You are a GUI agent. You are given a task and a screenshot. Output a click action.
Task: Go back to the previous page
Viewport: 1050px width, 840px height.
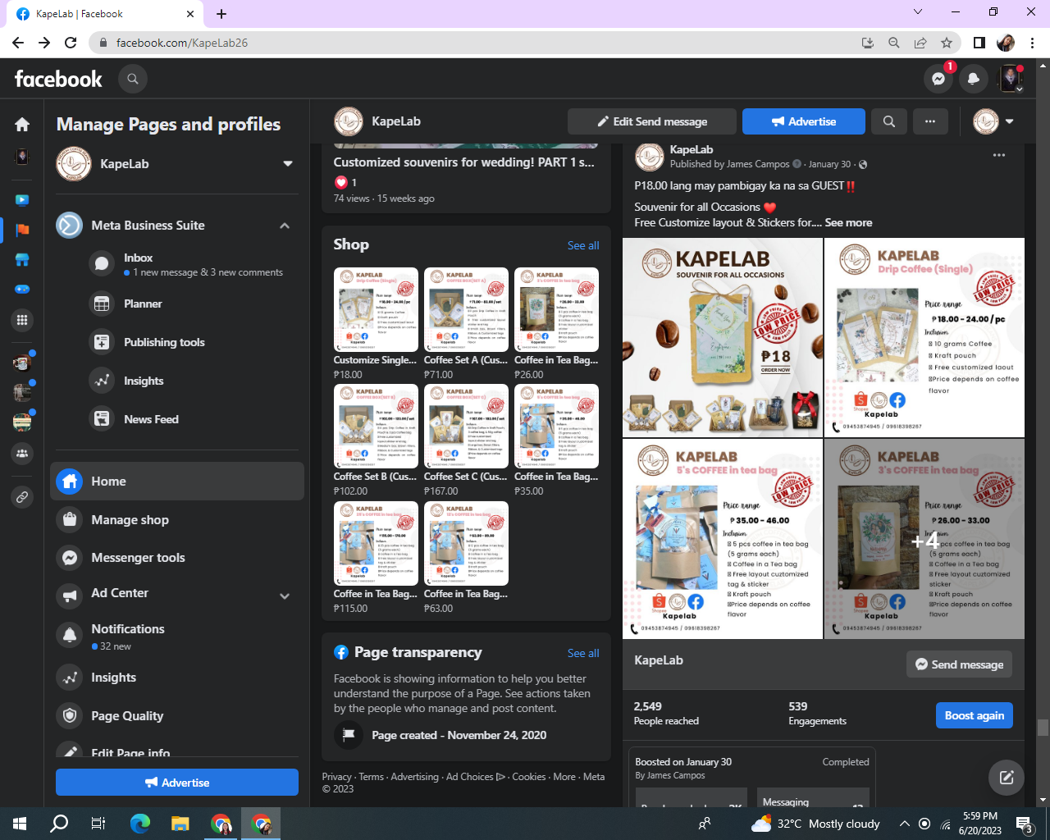(x=18, y=43)
